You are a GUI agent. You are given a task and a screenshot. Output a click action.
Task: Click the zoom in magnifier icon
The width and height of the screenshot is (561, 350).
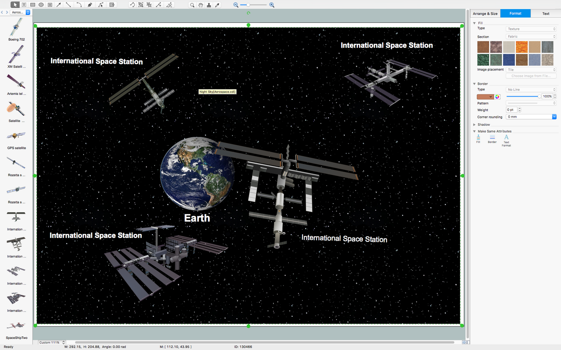click(x=272, y=5)
